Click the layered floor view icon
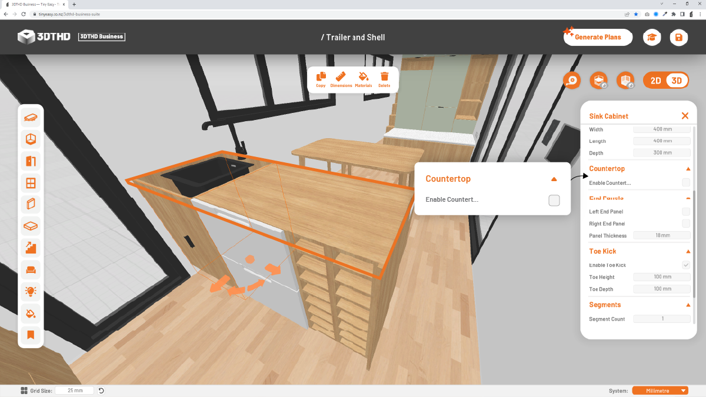706x397 pixels. [x=598, y=81]
